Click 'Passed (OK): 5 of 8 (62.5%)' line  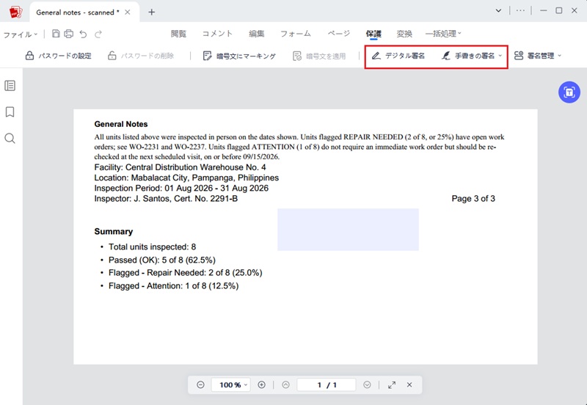click(162, 260)
